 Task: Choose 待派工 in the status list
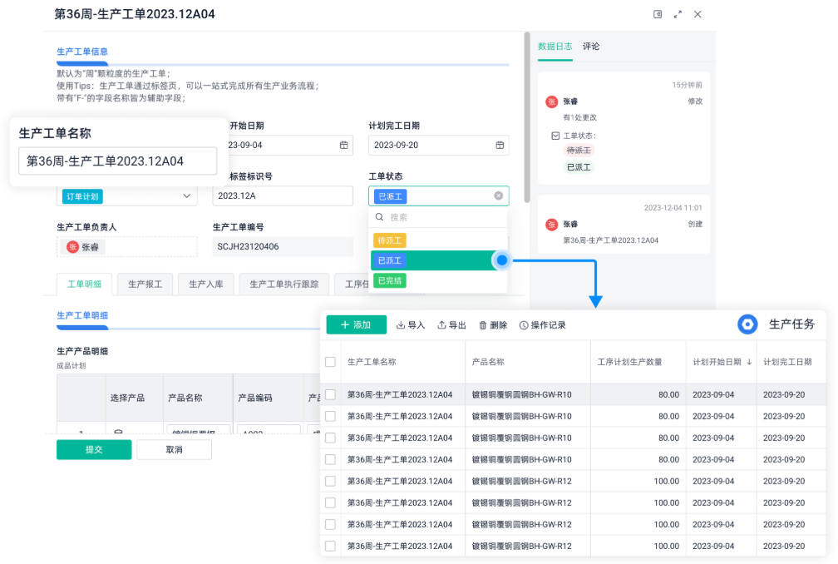(389, 240)
